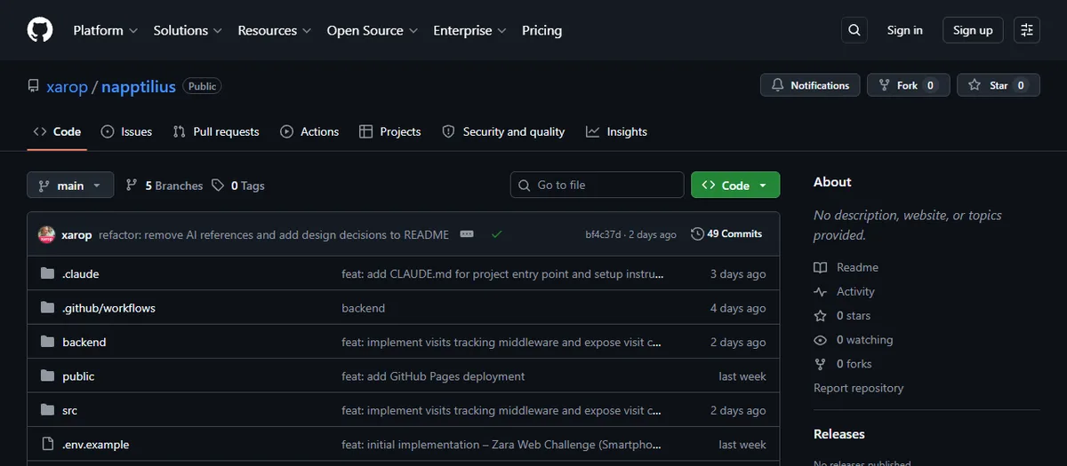Viewport: 1067px width, 466px height.
Task: Open the 'feat: add CLAUDE.md' commit message
Action: pyautogui.click(x=502, y=274)
